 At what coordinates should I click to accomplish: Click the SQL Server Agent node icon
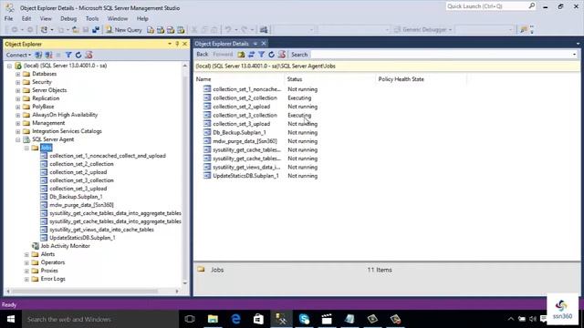(x=26, y=139)
